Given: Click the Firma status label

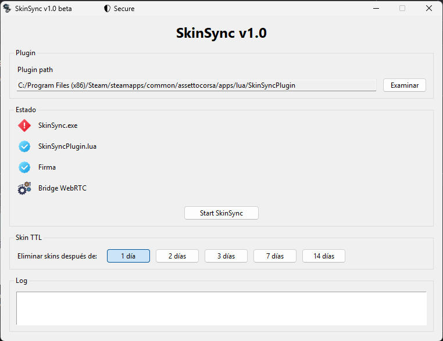Looking at the screenshot, I should (47, 167).
